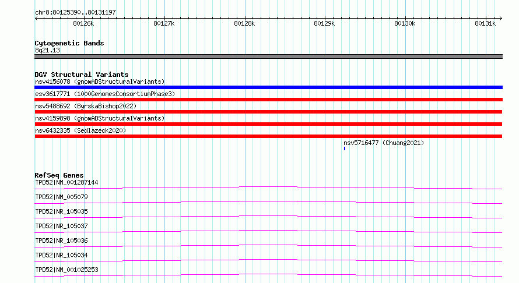
Task: Click the 80130k ruler tick label
Action: [x=405, y=23]
